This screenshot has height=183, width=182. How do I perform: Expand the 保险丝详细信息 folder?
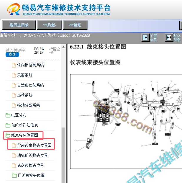coord(24,125)
